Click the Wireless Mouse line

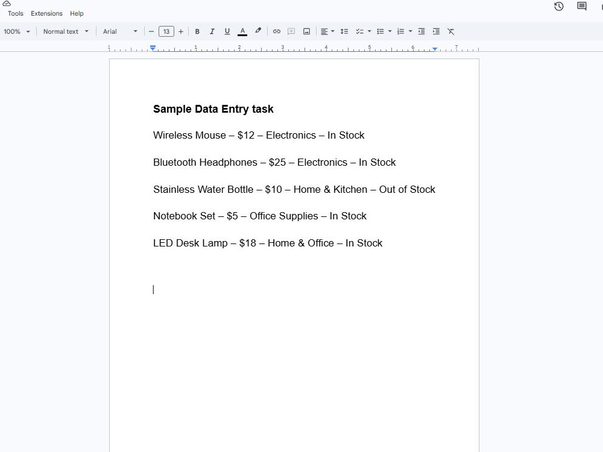(259, 135)
